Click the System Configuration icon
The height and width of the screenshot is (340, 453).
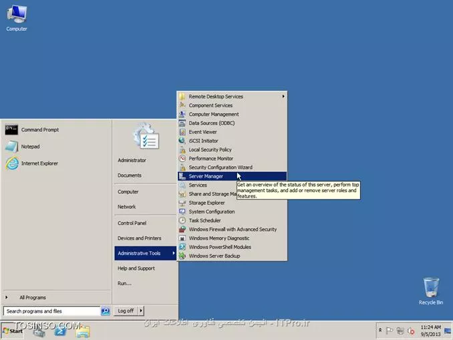(182, 211)
